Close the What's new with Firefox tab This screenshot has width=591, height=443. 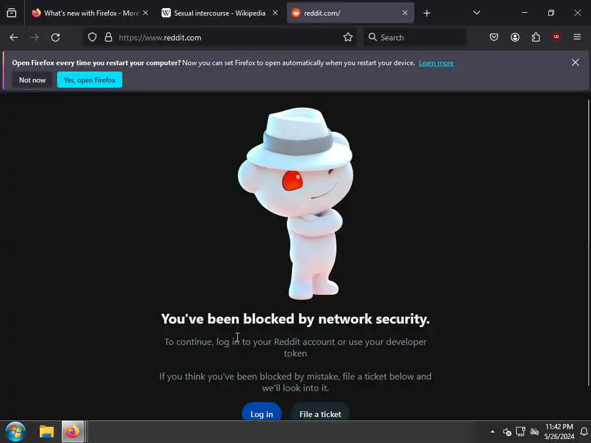coord(145,13)
